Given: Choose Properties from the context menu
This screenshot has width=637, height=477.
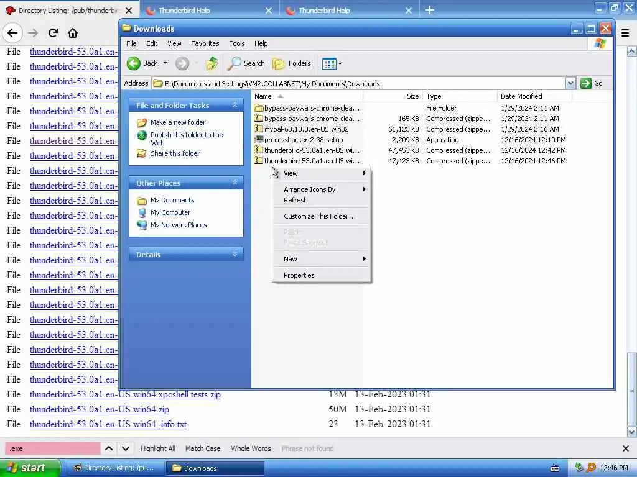Looking at the screenshot, I should point(322,275).
